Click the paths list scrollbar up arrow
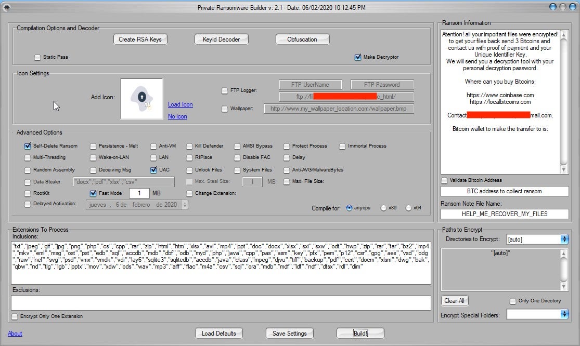 (x=564, y=254)
